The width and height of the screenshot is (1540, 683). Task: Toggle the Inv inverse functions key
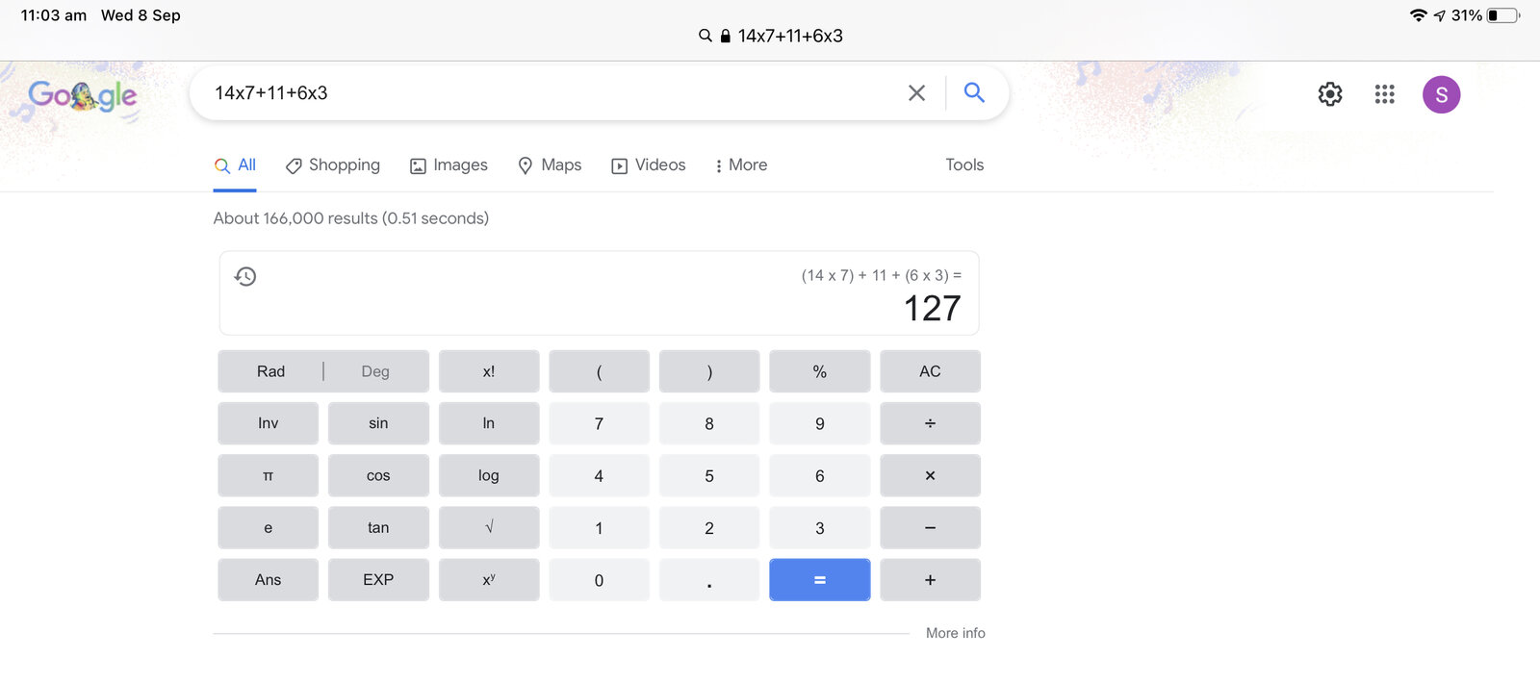268,423
